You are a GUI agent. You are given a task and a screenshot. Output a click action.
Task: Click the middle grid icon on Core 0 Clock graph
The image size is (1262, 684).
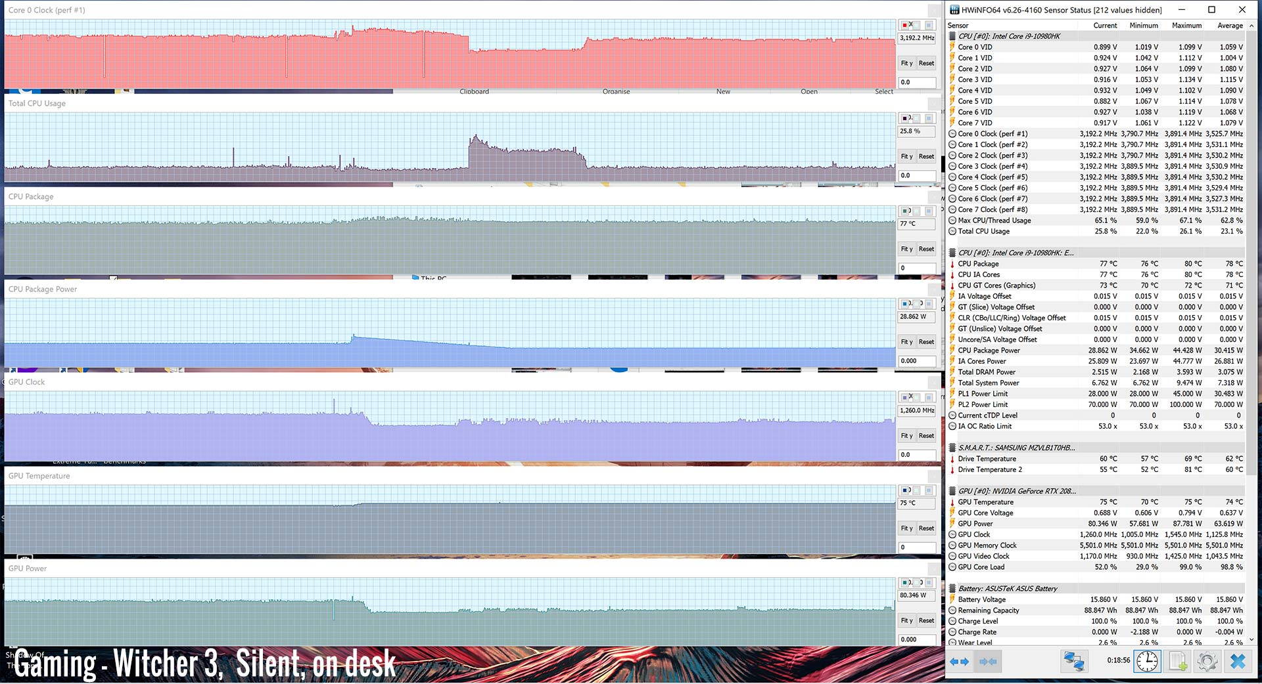916,25
